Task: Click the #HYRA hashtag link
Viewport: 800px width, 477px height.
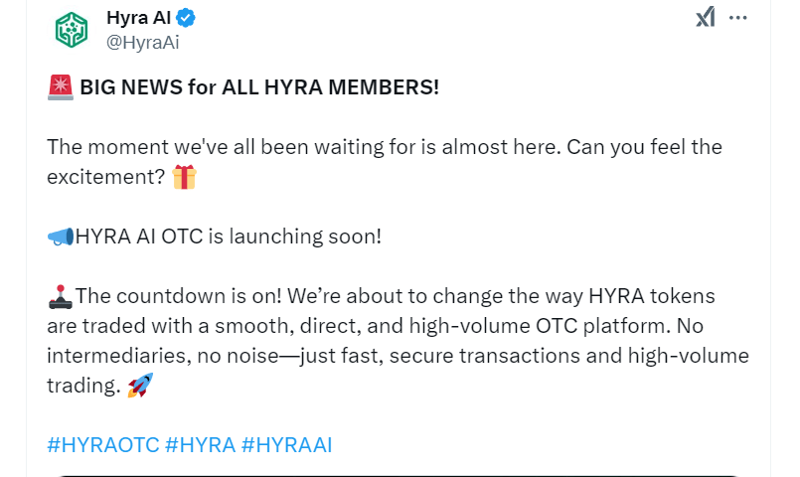Action: tap(199, 444)
